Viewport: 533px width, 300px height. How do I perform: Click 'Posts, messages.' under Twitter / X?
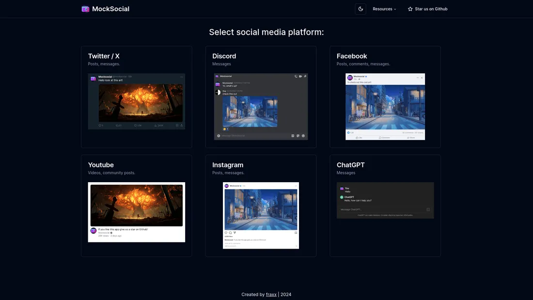coord(104,64)
